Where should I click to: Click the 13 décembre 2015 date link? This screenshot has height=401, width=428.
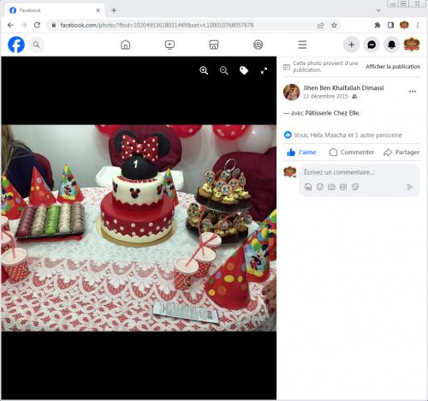[325, 96]
